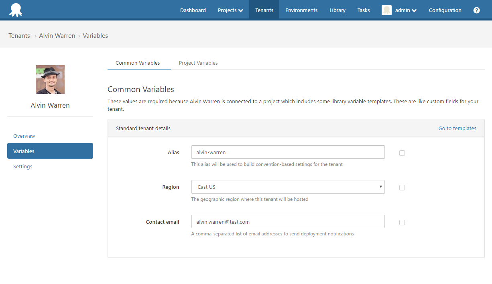Switch to the Project Variables tab
The image size is (492, 284).
point(198,63)
